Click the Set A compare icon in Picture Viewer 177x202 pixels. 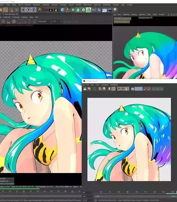pyautogui.click(x=119, y=89)
